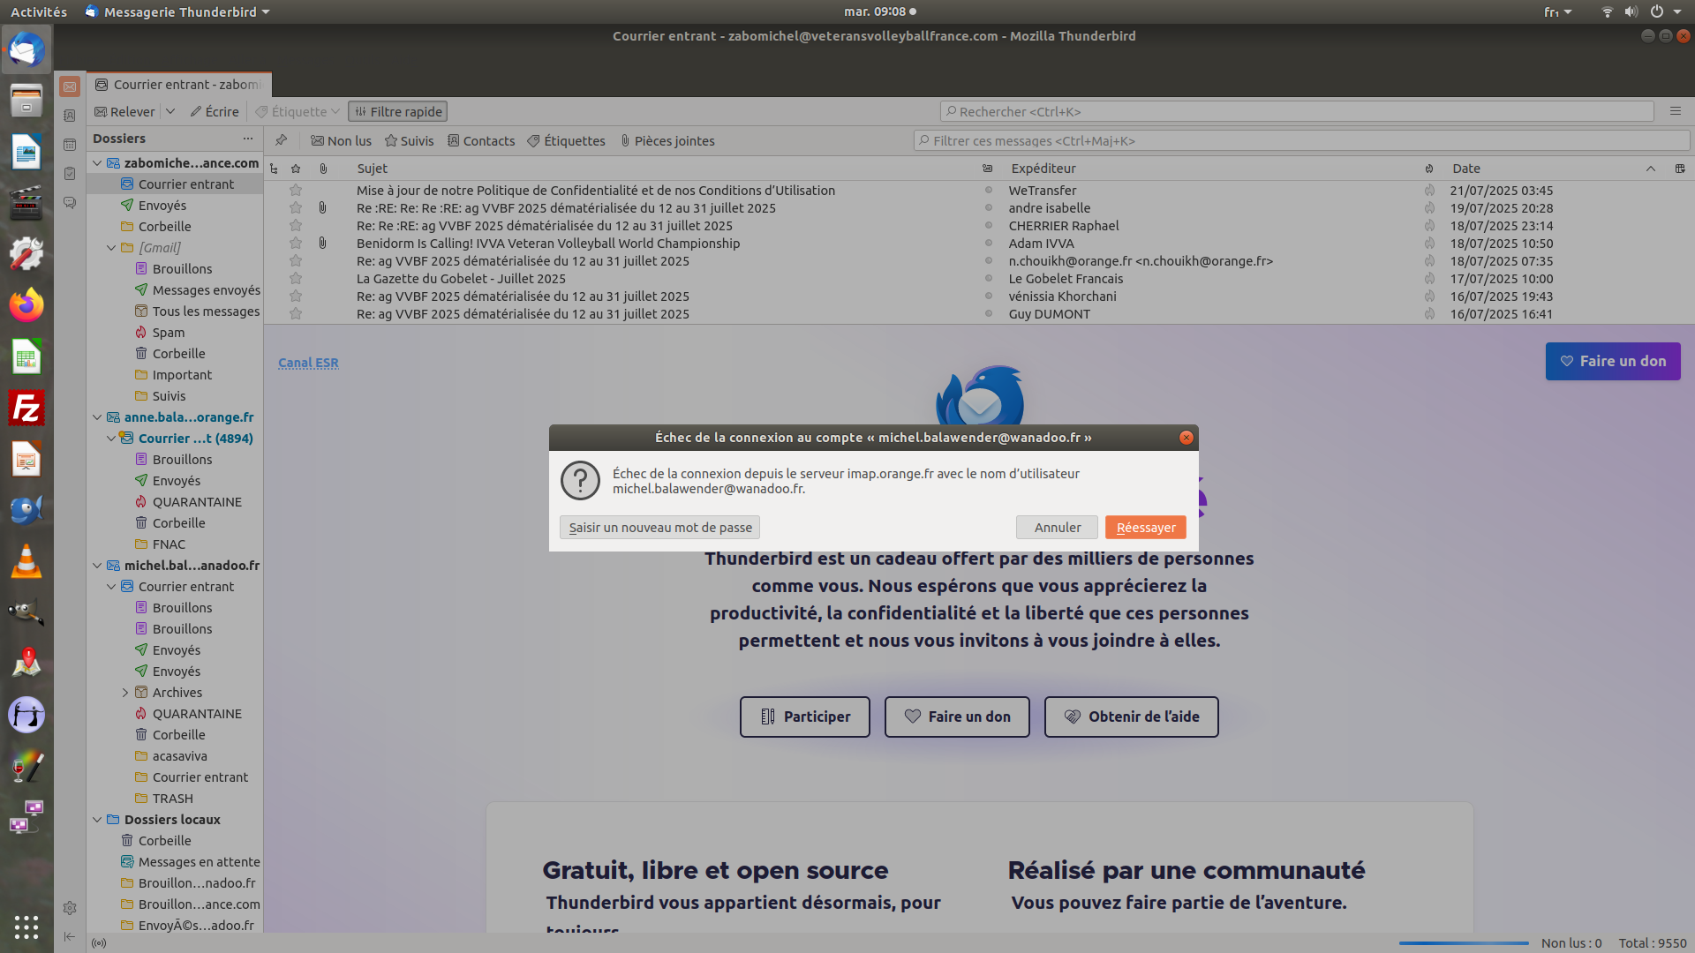Open the Canal ESR link
The image size is (1695, 953).
(x=308, y=363)
